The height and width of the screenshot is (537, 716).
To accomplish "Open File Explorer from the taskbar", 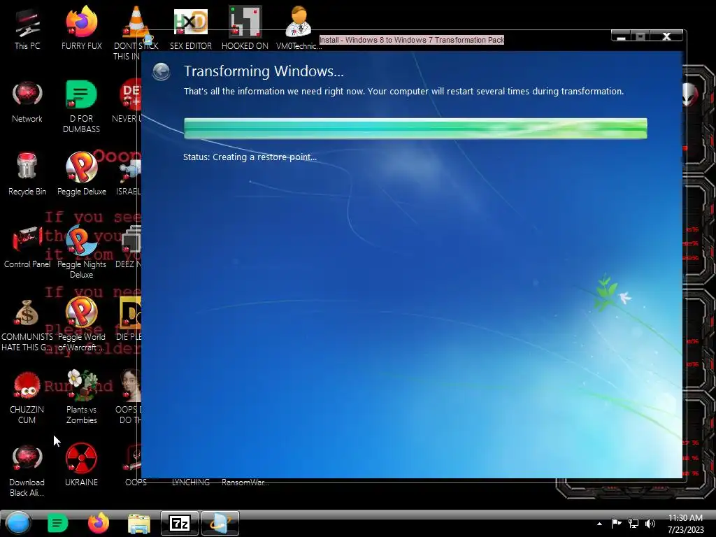I will click(x=139, y=524).
